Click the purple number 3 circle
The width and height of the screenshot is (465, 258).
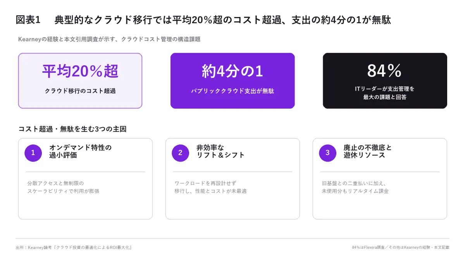[327, 153]
